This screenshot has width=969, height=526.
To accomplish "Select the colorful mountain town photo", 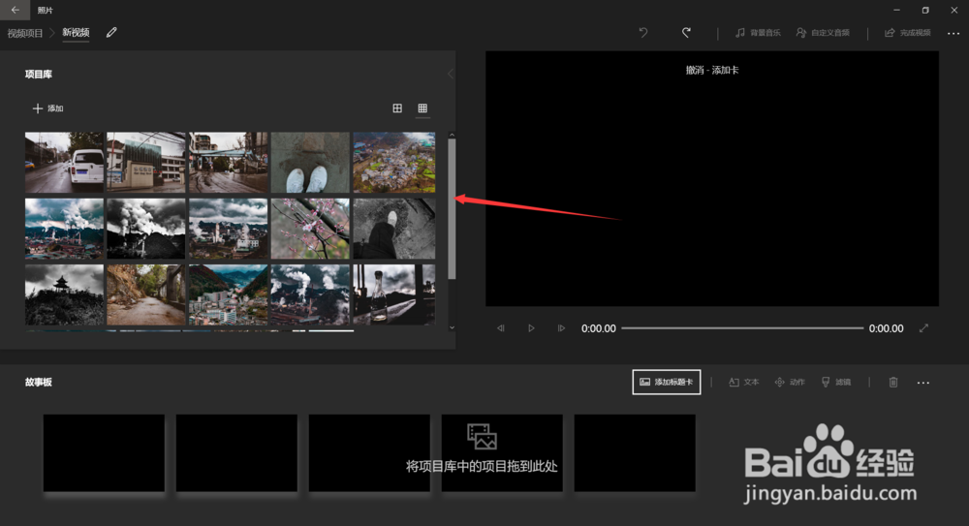I will coord(228,294).
